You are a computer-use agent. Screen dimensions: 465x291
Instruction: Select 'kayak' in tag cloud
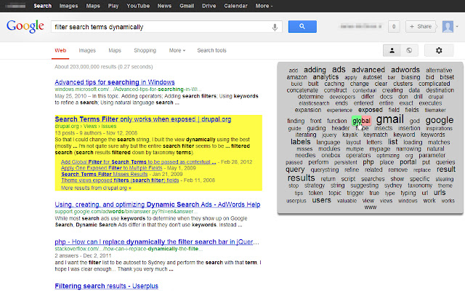(350, 135)
